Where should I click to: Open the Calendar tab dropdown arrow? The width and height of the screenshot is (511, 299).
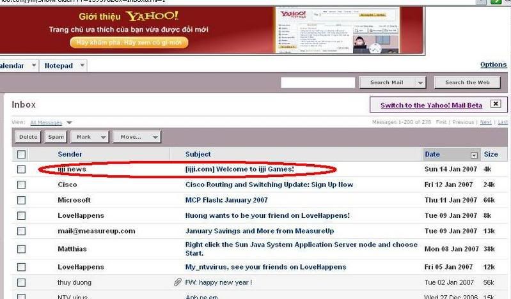(x=33, y=65)
